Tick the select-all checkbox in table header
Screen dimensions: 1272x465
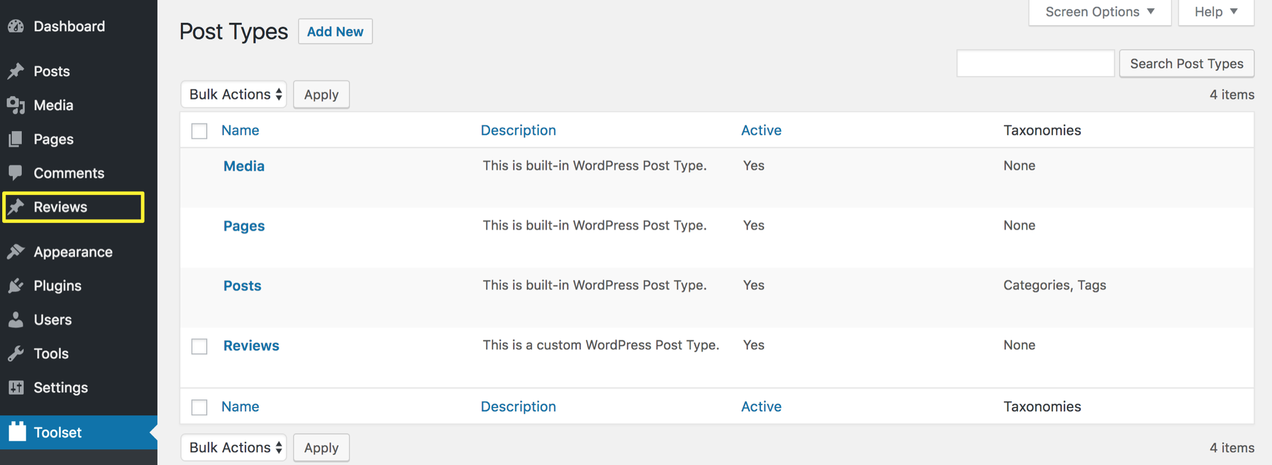[199, 131]
